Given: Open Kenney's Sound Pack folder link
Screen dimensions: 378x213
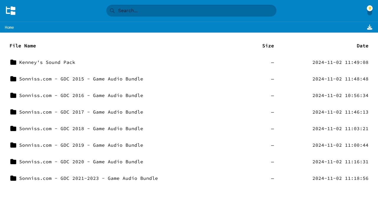Looking at the screenshot, I should coord(47,62).
